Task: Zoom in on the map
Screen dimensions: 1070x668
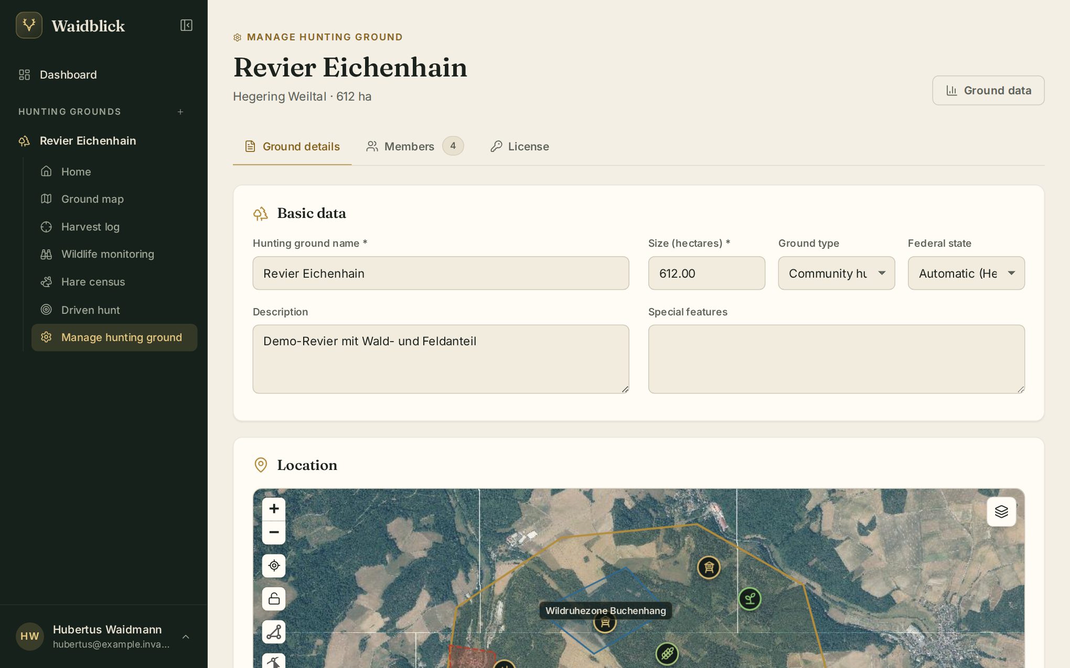Action: coord(274,509)
